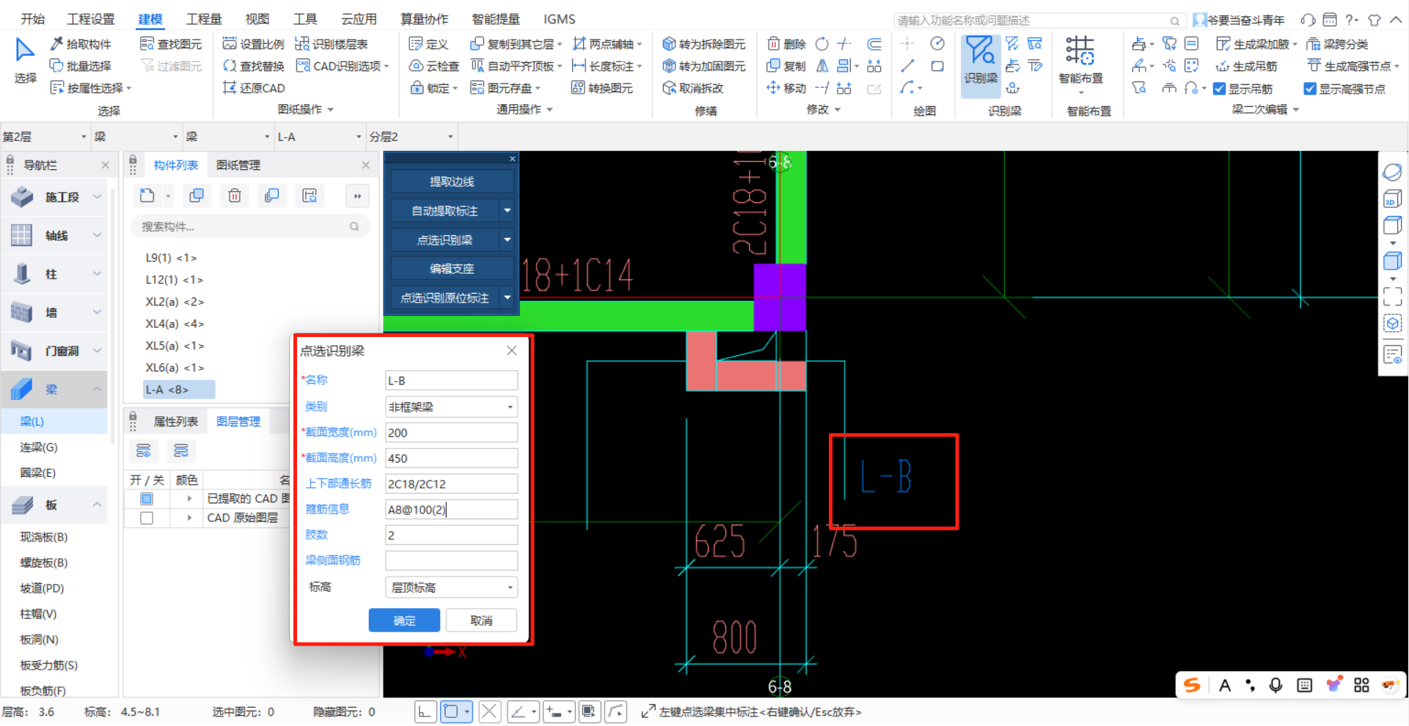Click the 云检查 tool
Image resolution: width=1409 pixels, height=726 pixels.
(x=434, y=66)
